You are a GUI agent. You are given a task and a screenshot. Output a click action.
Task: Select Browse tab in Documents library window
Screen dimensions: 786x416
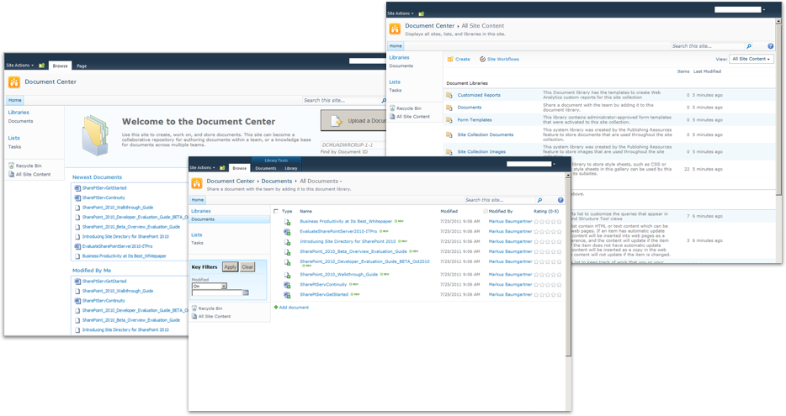(x=240, y=168)
